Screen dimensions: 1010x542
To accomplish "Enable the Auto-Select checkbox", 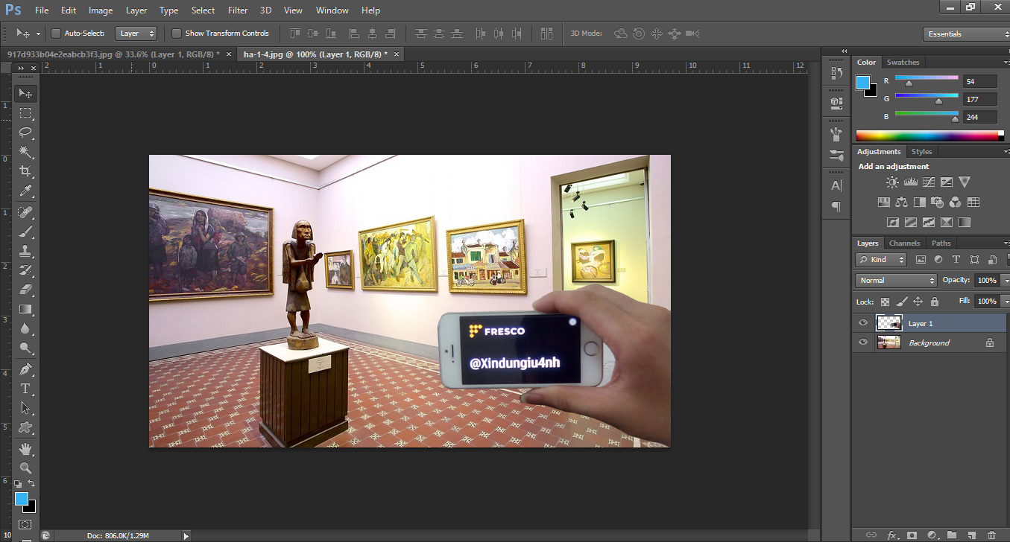I will [x=56, y=34].
